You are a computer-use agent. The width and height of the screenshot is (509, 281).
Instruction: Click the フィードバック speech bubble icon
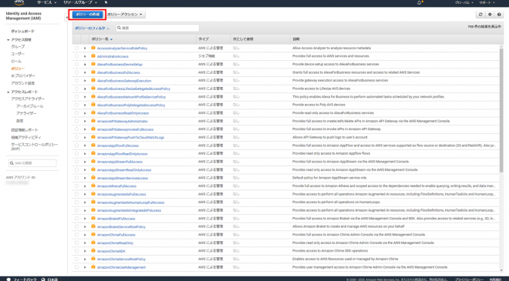point(8,279)
